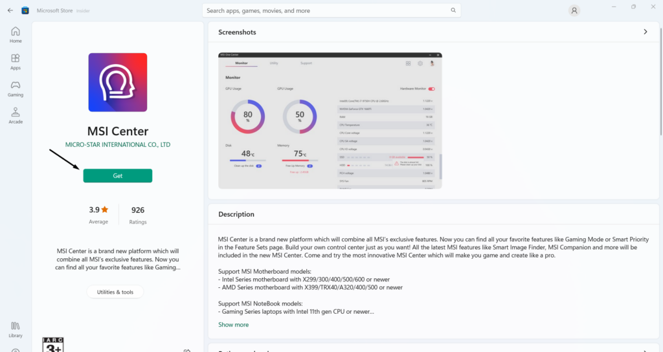Expand Screenshots section with chevron arrow
This screenshot has width=663, height=352.
645,32
